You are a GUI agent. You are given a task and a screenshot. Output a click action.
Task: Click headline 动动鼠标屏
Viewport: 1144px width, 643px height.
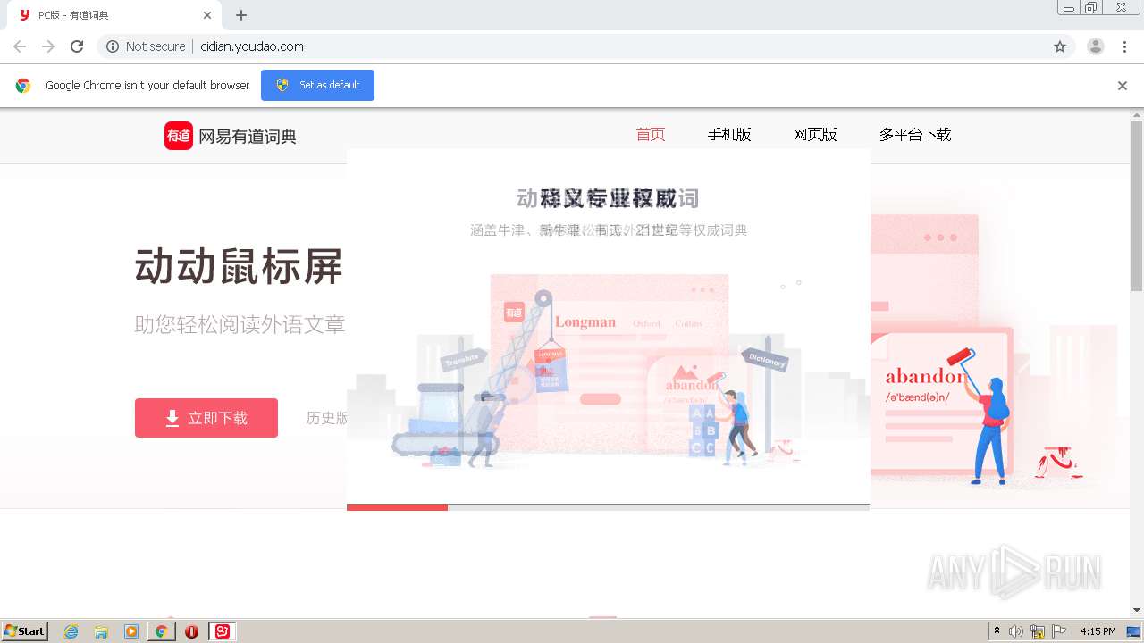coord(239,266)
